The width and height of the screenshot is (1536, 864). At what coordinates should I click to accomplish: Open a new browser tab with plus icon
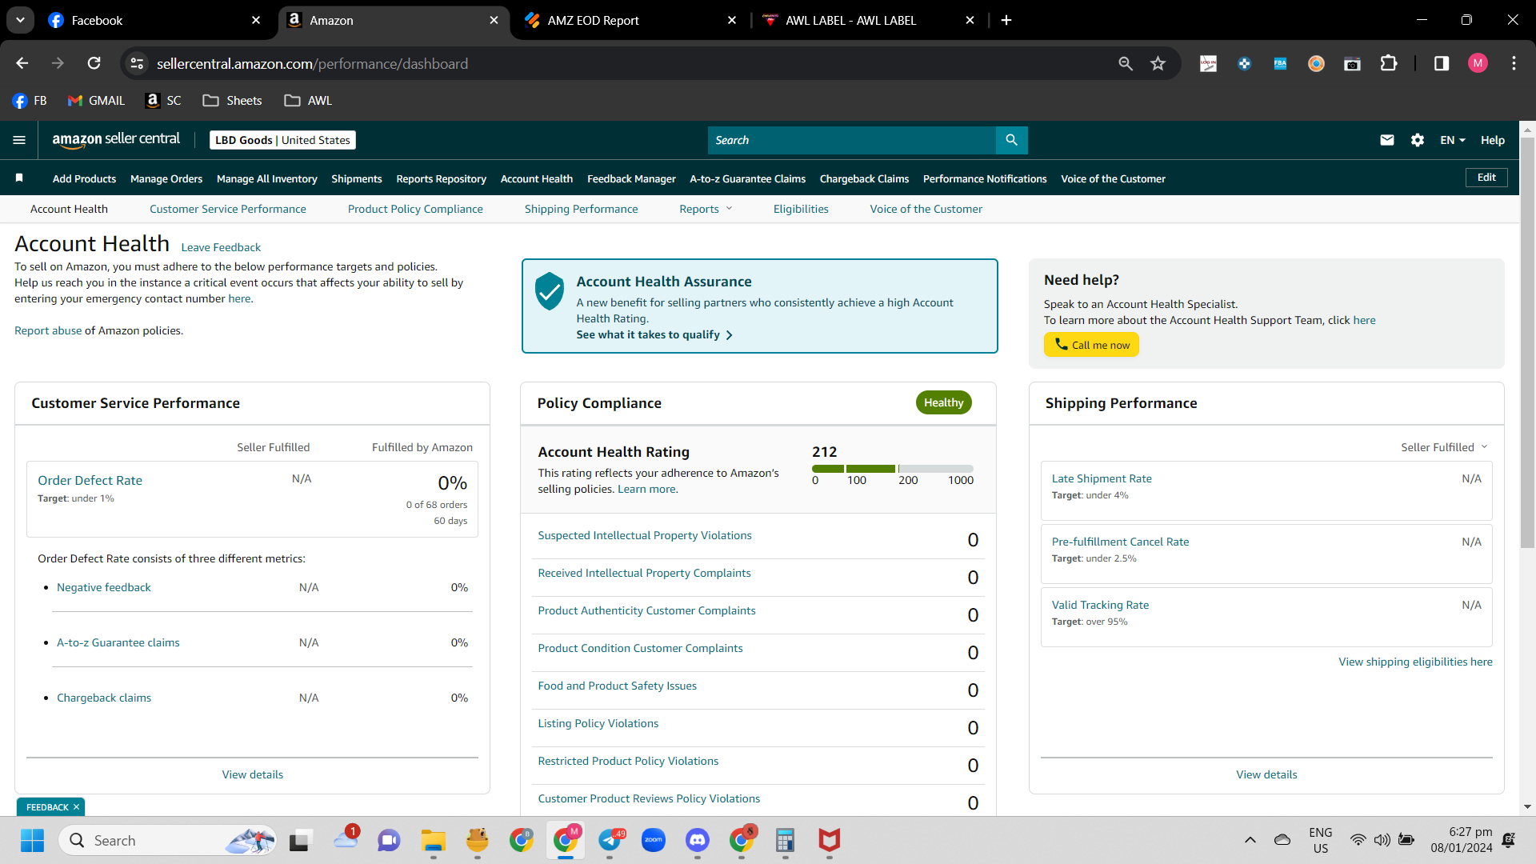[x=1006, y=20]
